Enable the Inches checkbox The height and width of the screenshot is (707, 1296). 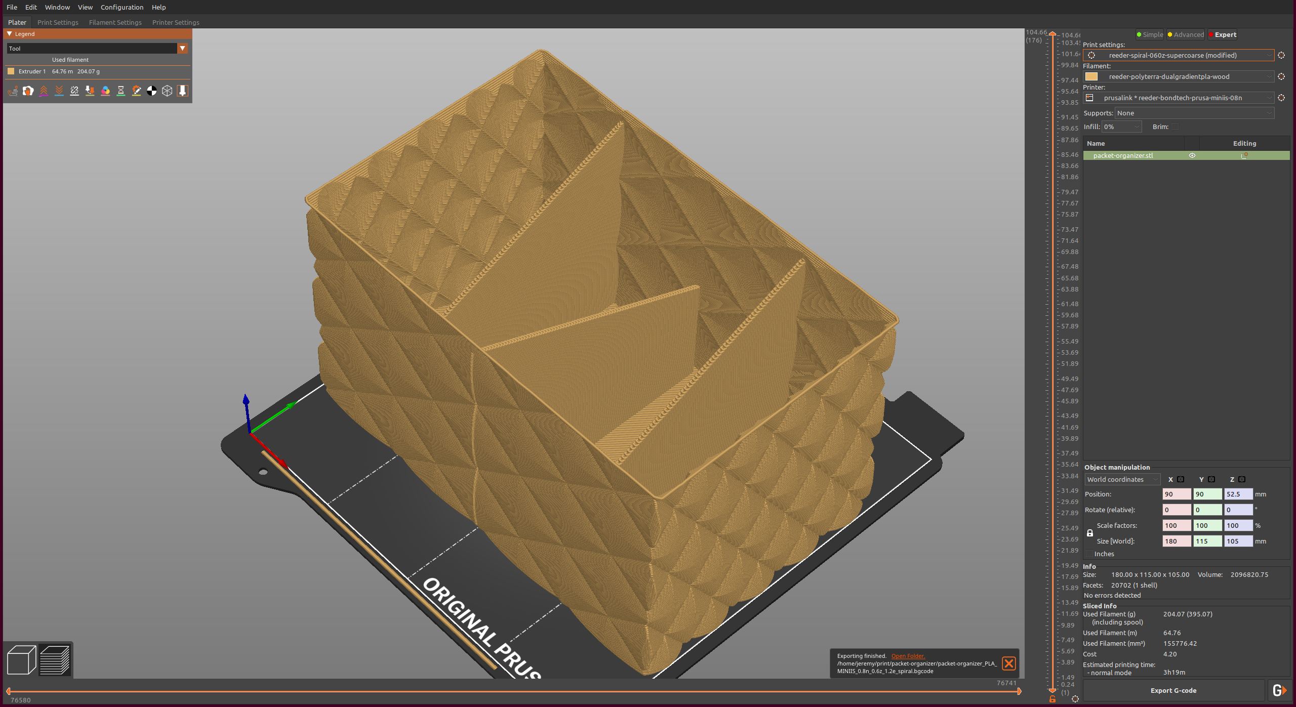[1089, 554]
